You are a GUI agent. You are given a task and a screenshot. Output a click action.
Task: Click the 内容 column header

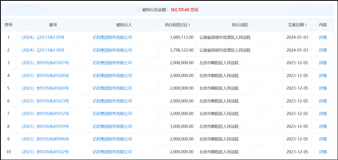tap(323, 25)
